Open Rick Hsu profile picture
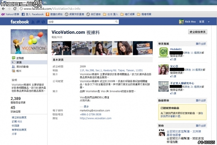 point(181,22)
